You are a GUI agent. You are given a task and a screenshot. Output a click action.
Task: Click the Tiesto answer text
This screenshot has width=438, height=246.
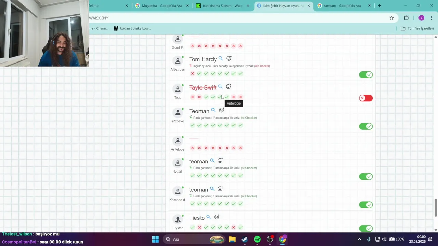tap(197, 218)
